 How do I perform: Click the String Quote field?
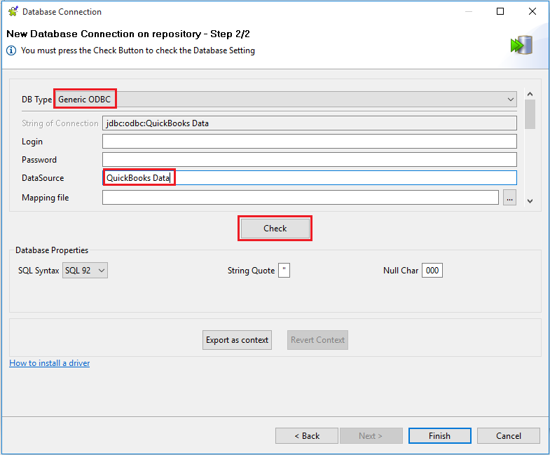point(284,271)
